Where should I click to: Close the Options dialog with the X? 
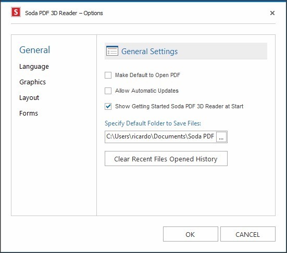point(272,13)
